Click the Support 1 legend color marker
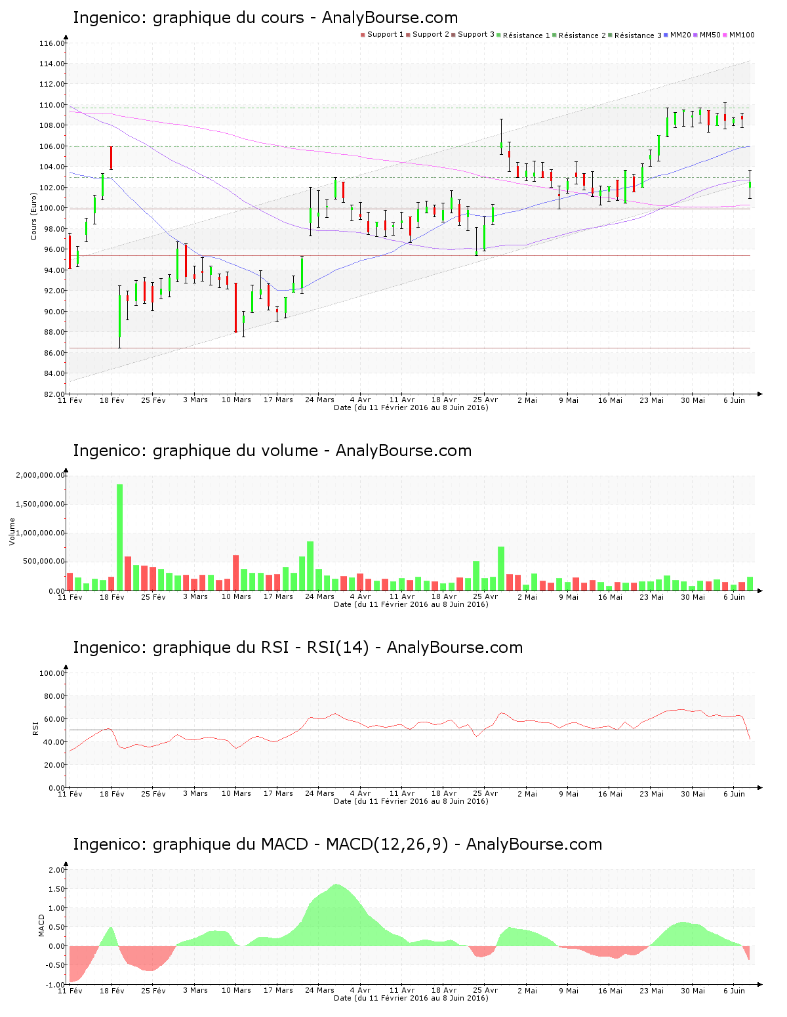Screen dimensions: 787x1017 pyautogui.click(x=363, y=35)
